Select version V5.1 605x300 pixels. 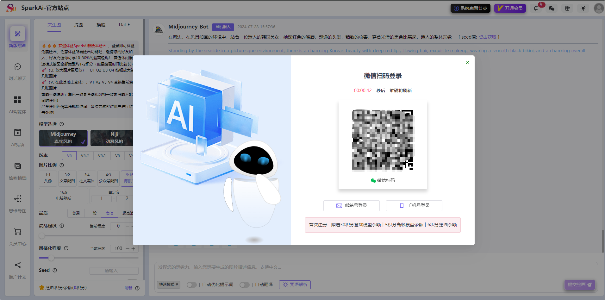102,156
